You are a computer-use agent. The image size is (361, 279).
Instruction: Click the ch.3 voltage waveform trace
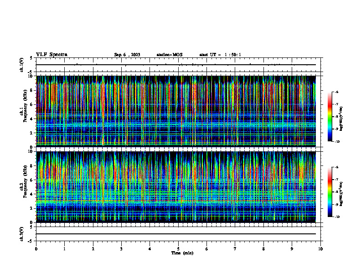click(176, 234)
